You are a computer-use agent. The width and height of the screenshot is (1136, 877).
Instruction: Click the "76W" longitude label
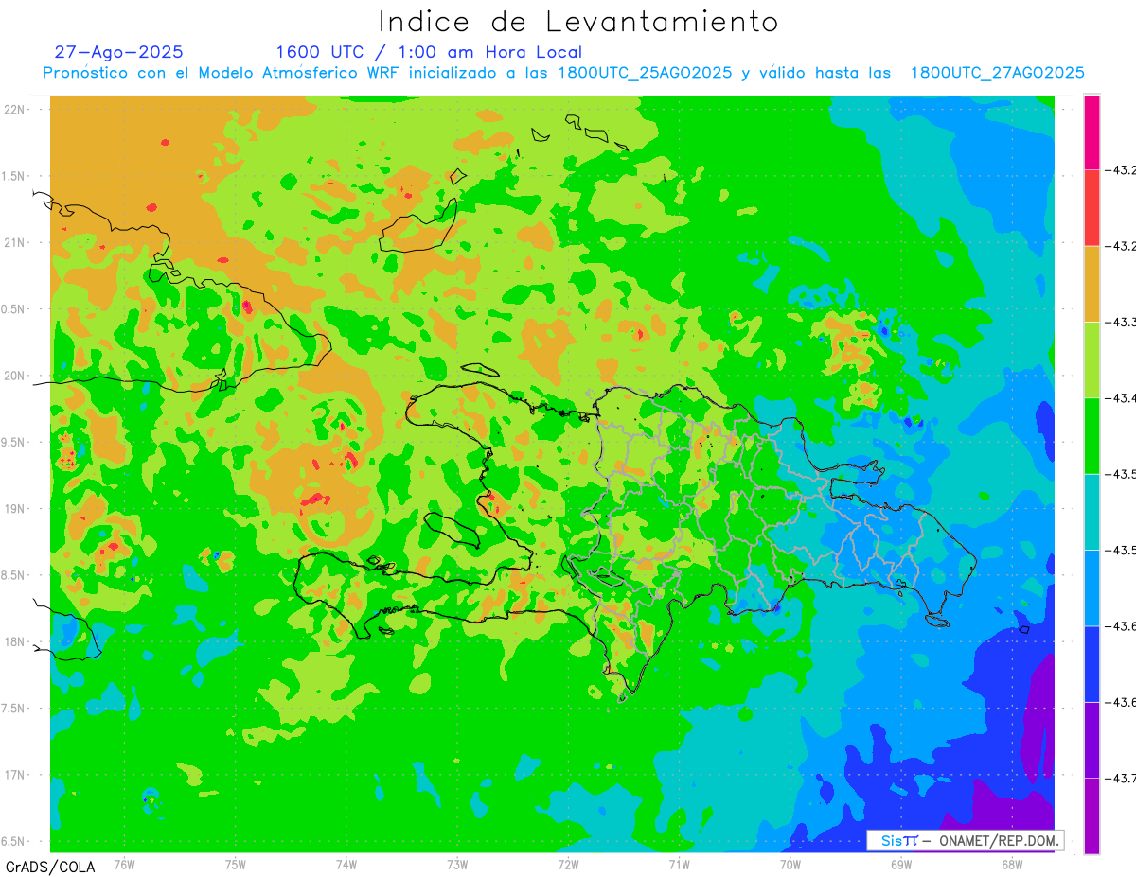click(124, 865)
